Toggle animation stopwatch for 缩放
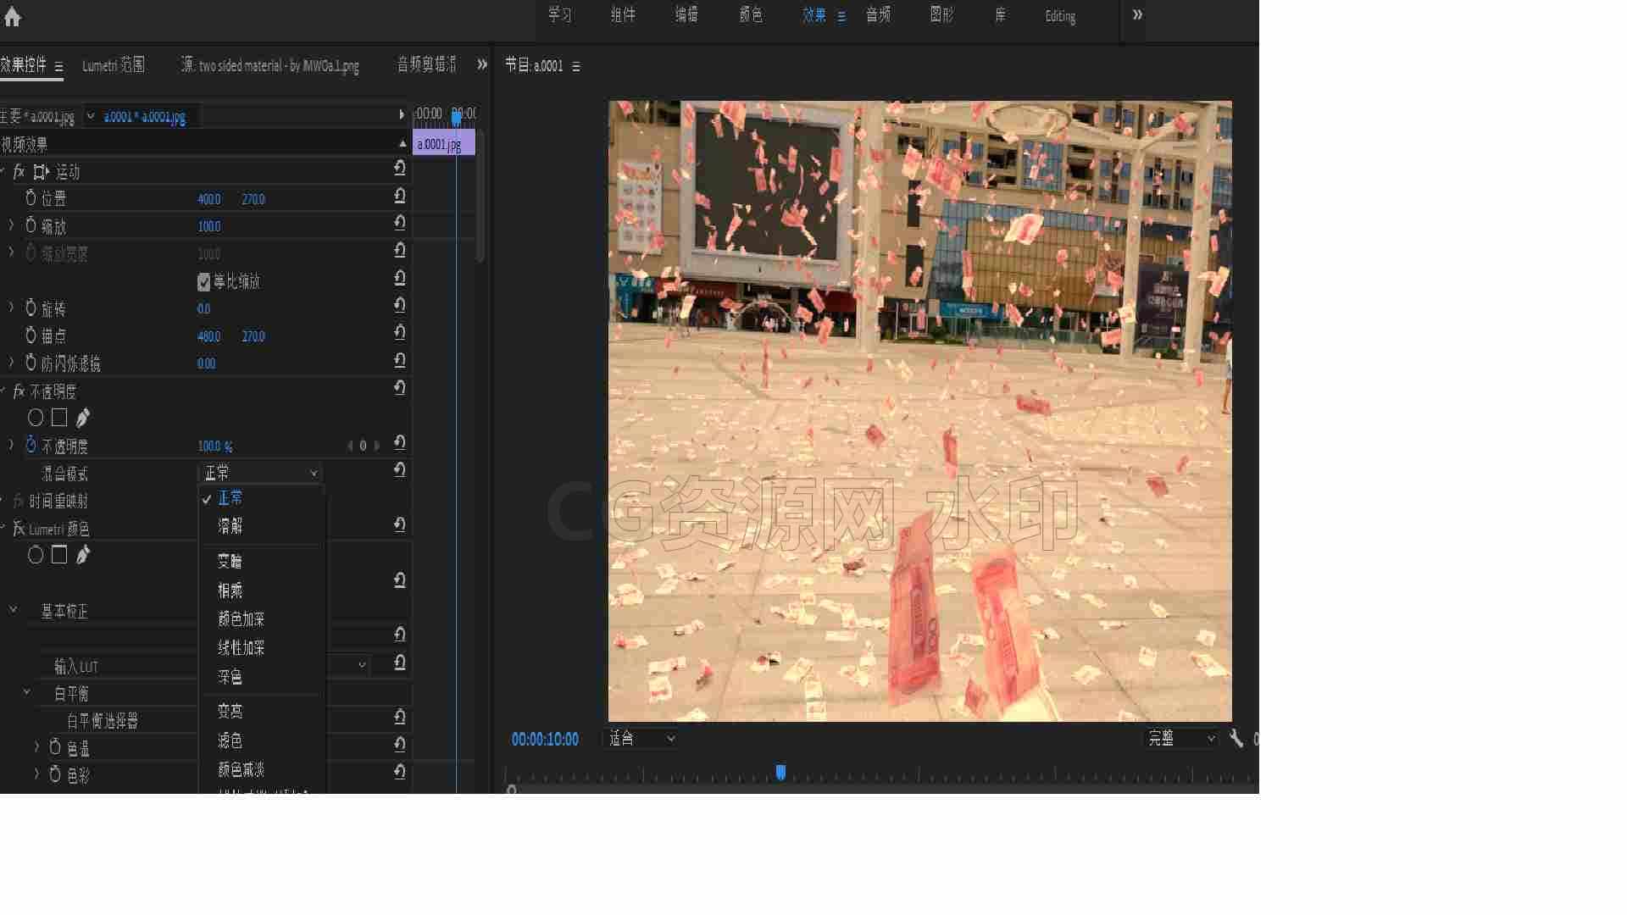Image resolution: width=1627 pixels, height=915 pixels. 31,225
